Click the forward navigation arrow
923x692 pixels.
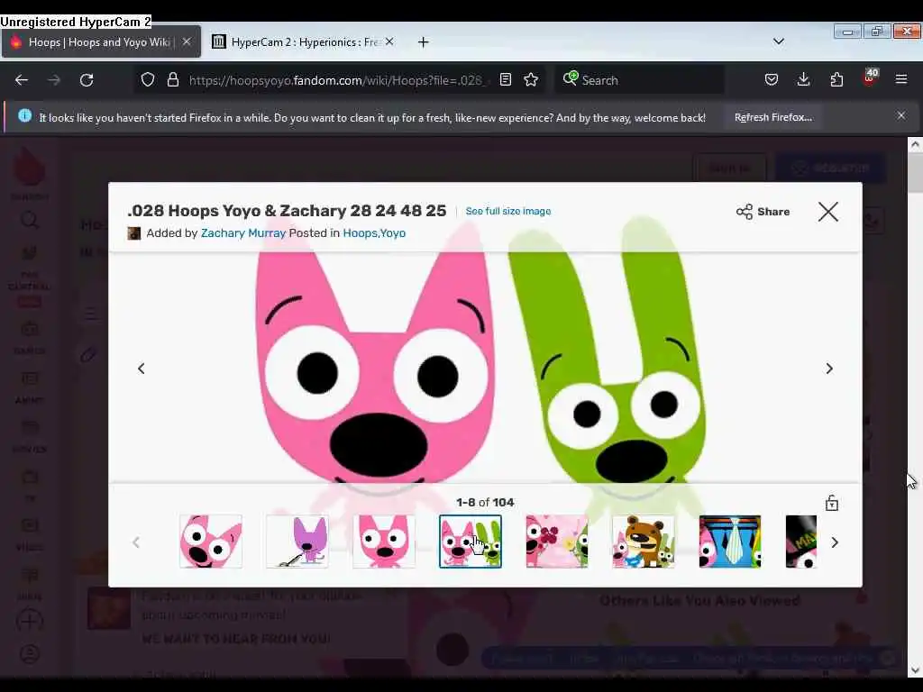(x=54, y=80)
